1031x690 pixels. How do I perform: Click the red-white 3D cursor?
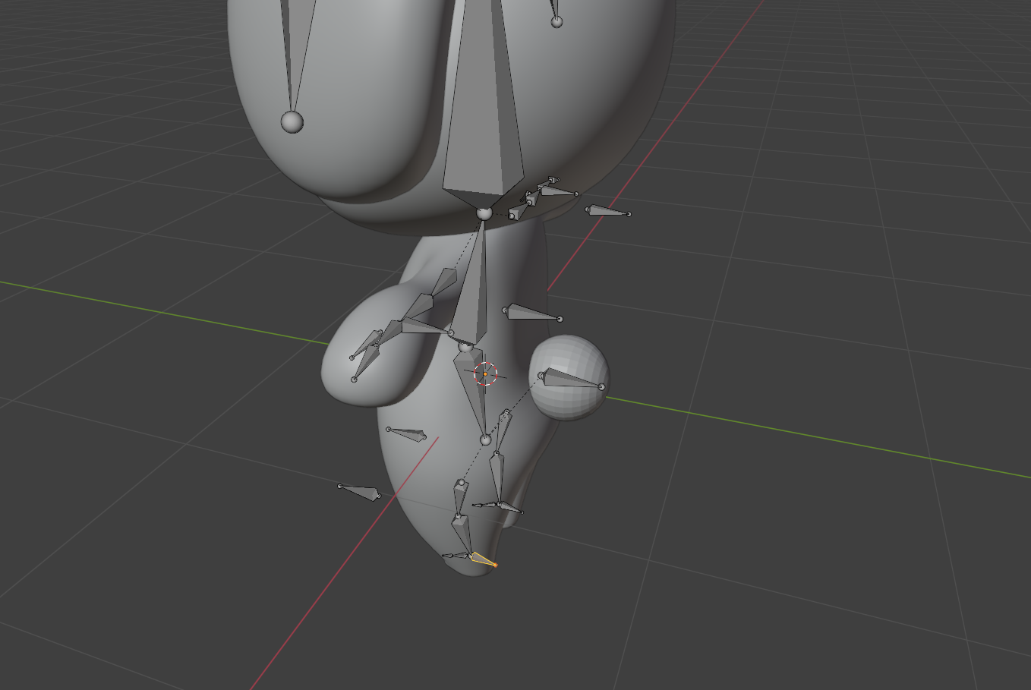pyautogui.click(x=485, y=373)
